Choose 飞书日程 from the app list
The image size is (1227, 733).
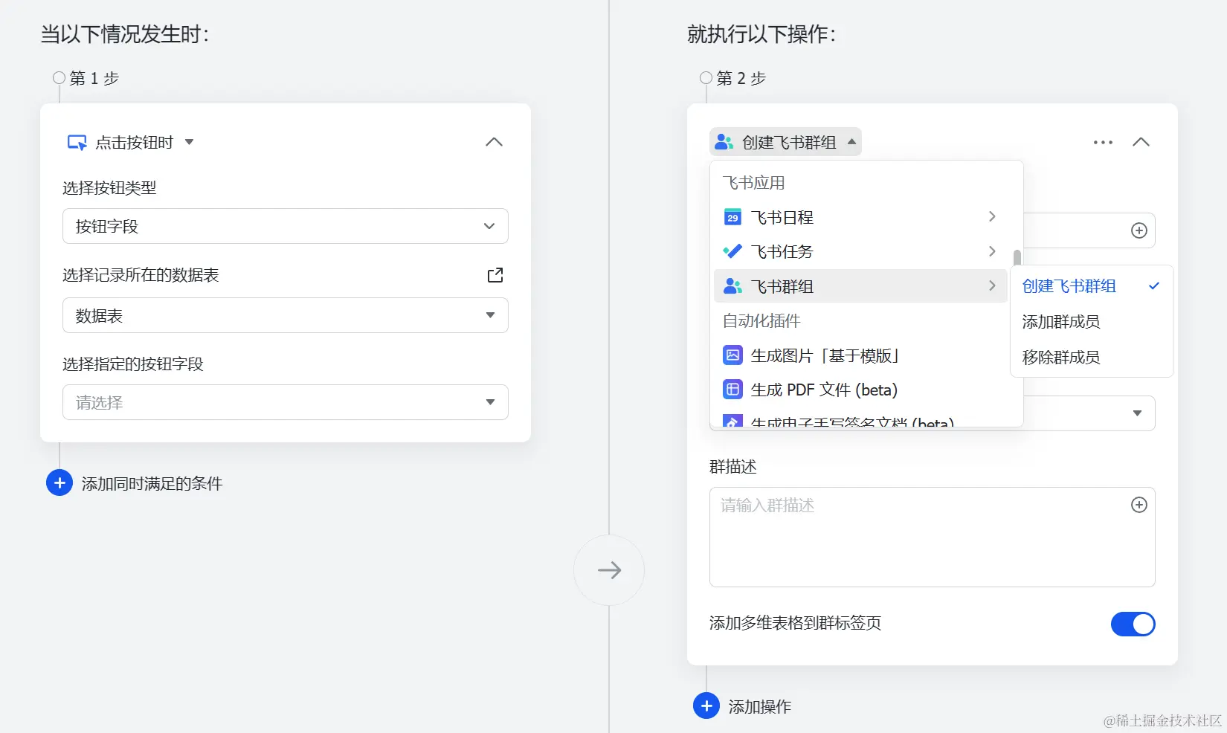click(x=860, y=217)
